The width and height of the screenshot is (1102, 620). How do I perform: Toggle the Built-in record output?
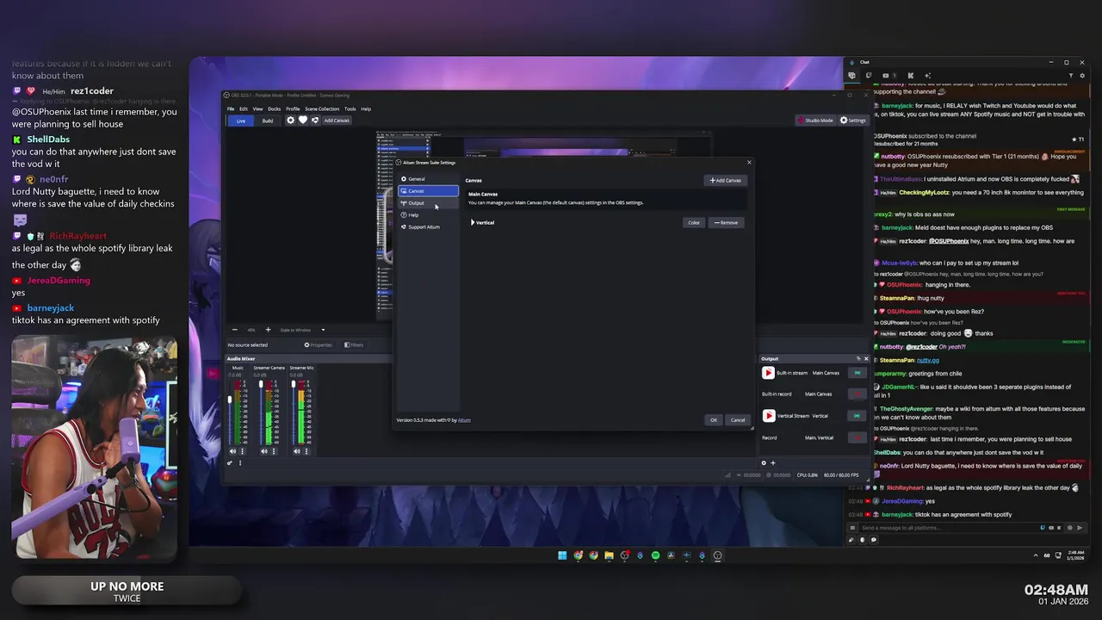(x=857, y=394)
